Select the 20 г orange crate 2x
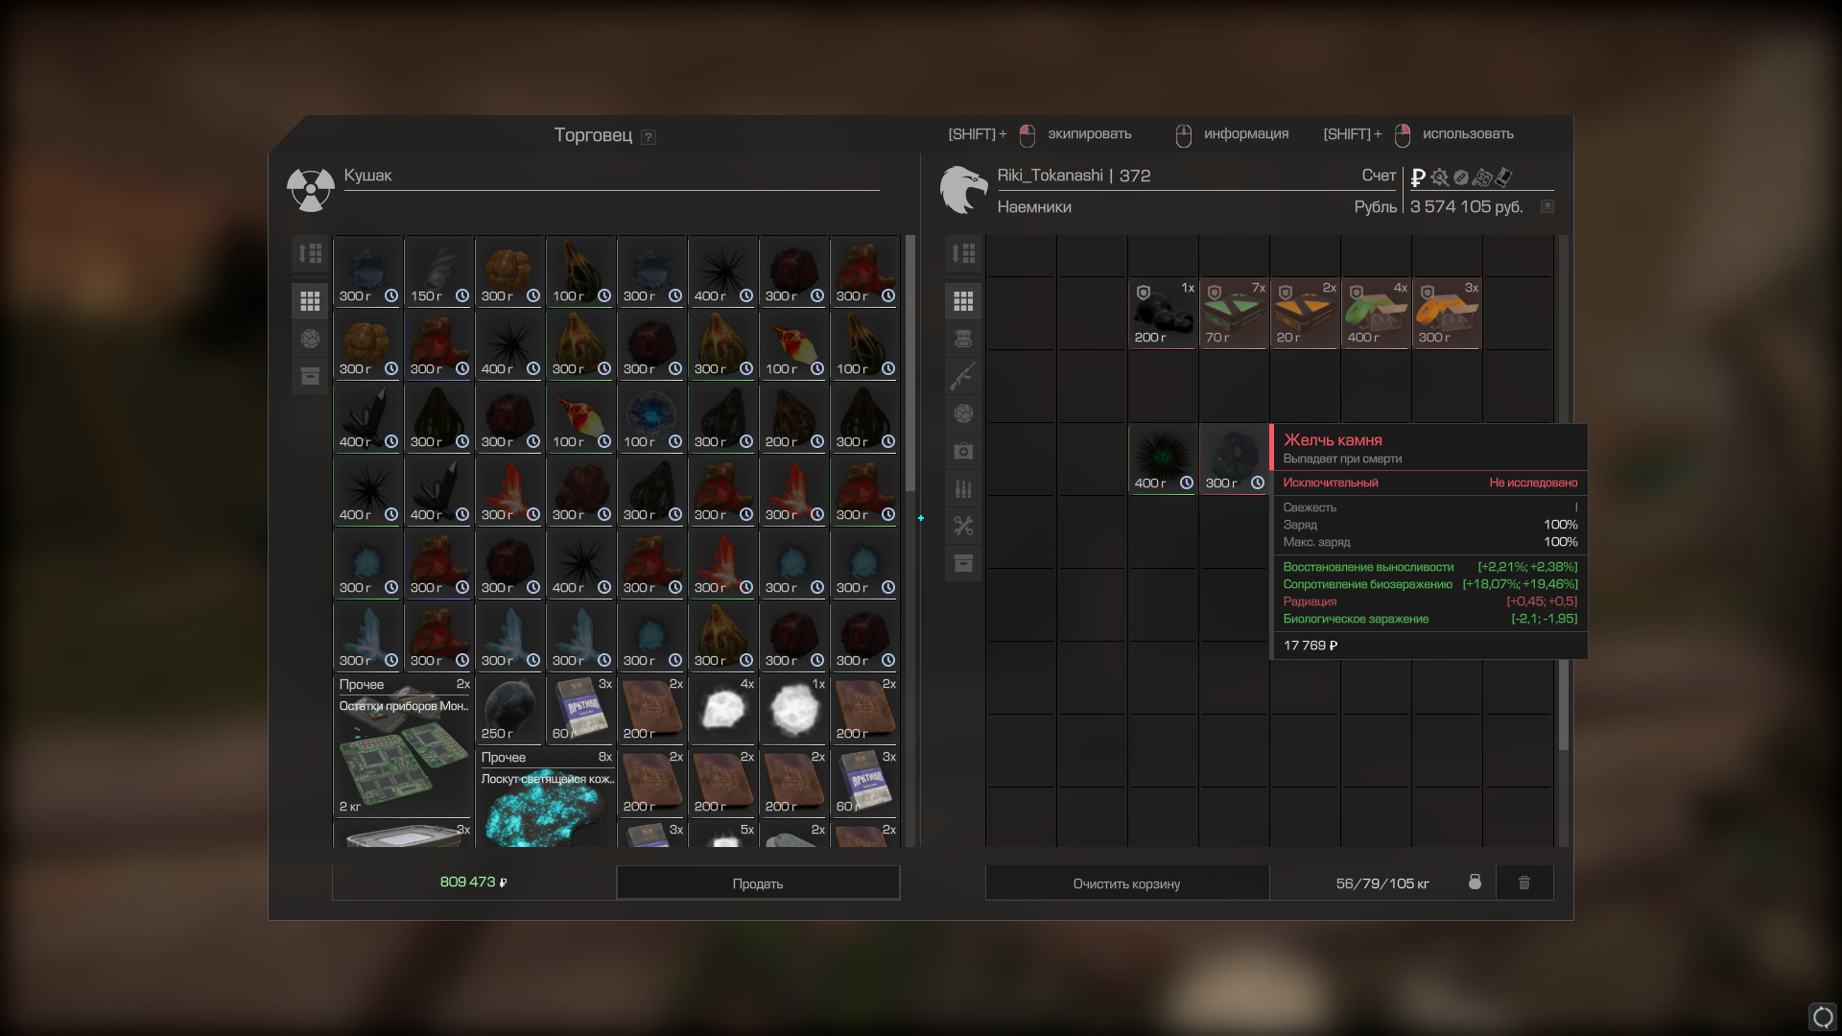Viewport: 1842px width, 1036px height. 1305,314
